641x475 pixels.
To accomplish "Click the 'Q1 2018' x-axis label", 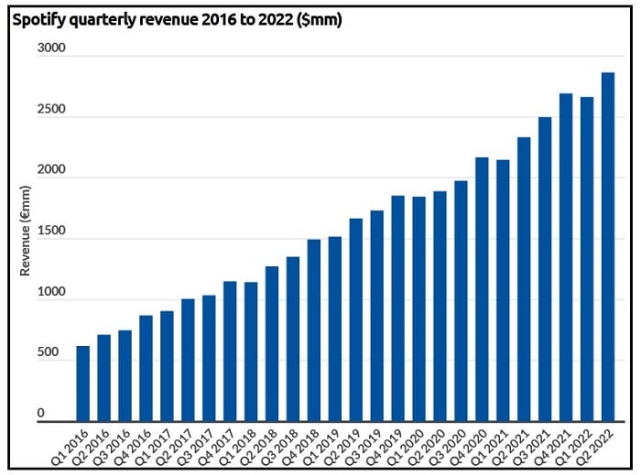I will pyautogui.click(x=238, y=448).
